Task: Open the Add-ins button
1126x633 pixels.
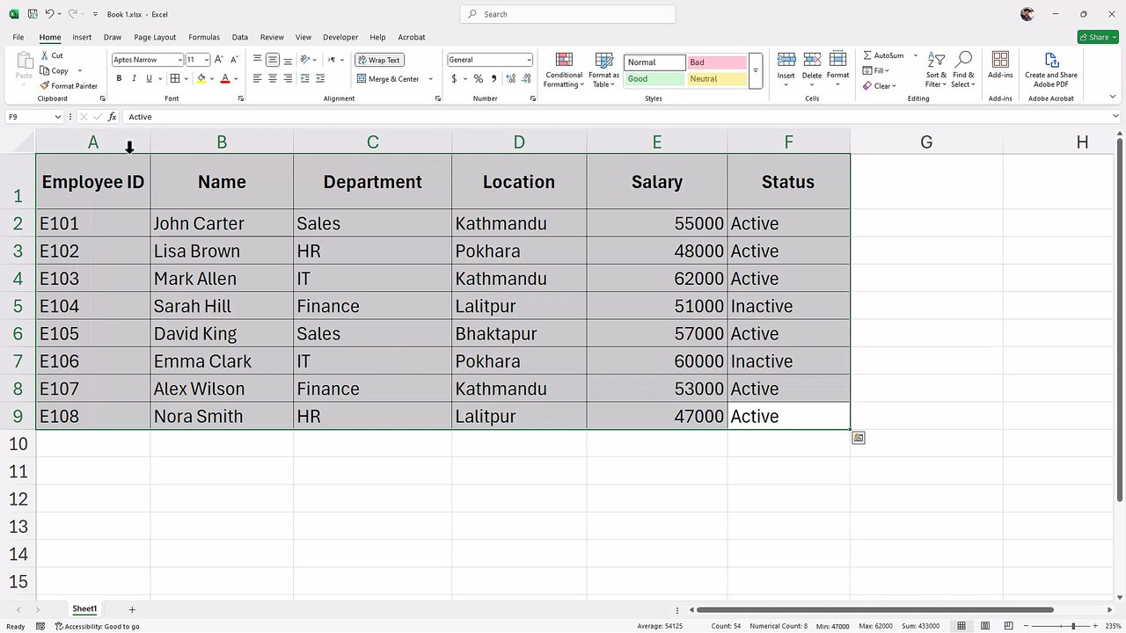Action: pos(1000,66)
